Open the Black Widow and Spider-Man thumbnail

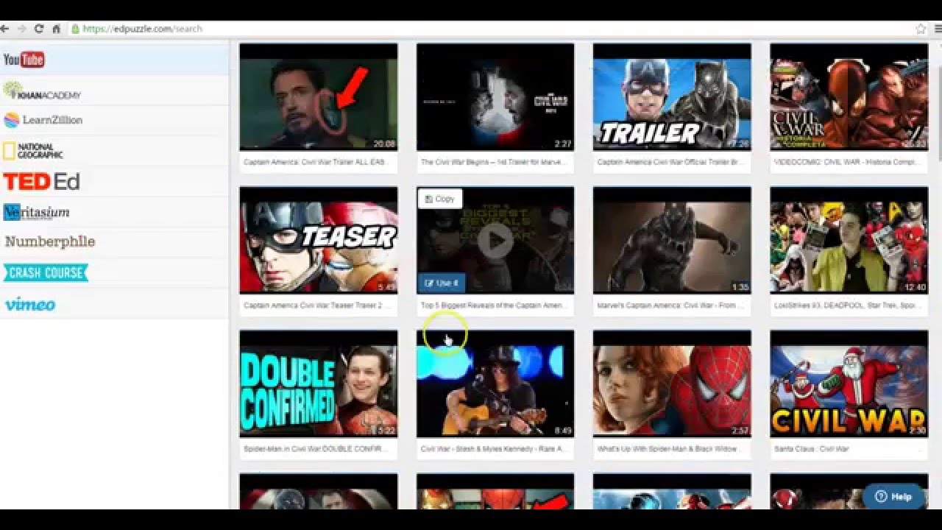pos(672,384)
